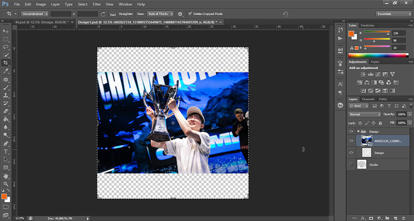Select the Brush tool
The height and width of the screenshot is (221, 414).
[6, 88]
